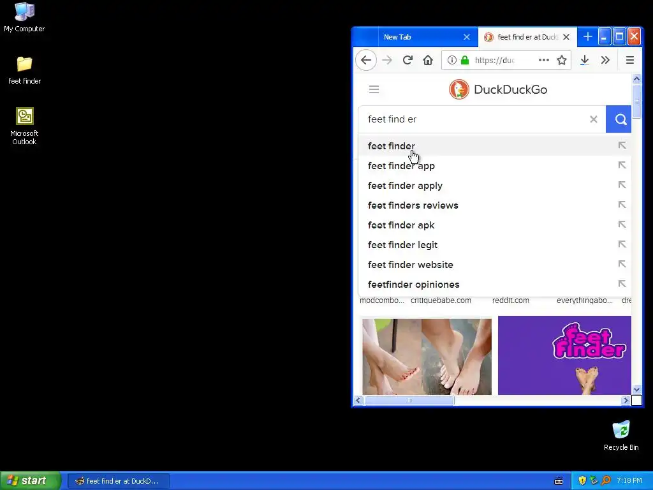Submit search with magnifier button

click(619, 119)
